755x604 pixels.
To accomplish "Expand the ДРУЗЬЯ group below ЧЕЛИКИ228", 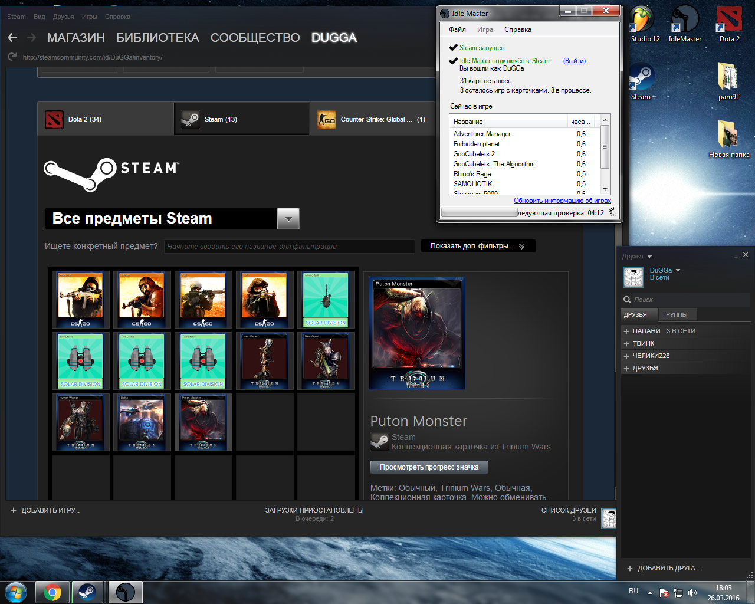I will coord(626,369).
